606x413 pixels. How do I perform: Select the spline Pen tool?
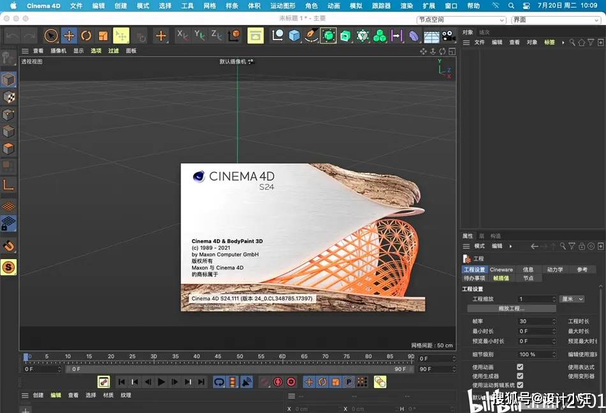(311, 36)
